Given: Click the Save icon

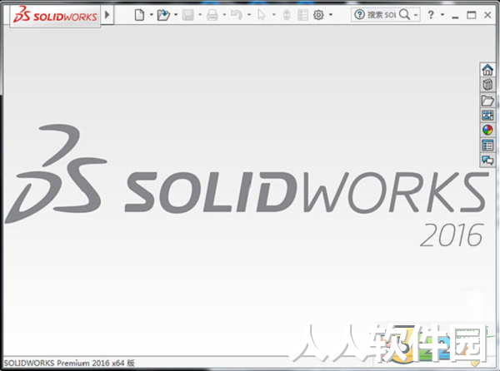Looking at the screenshot, I should pyautogui.click(x=187, y=15).
